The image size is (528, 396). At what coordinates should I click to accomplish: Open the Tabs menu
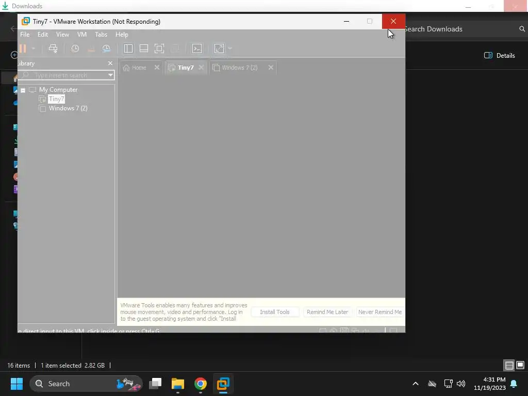pyautogui.click(x=101, y=35)
